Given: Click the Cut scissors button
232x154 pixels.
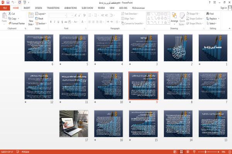Looking at the screenshot, I should (12, 14).
